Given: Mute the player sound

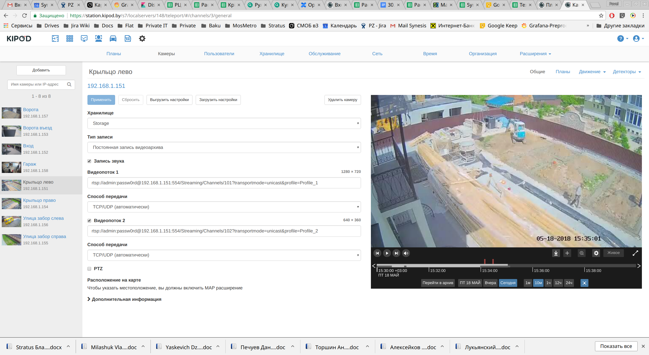Looking at the screenshot, I should [406, 253].
